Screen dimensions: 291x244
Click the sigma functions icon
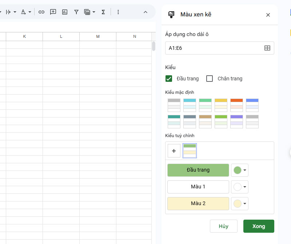pyautogui.click(x=103, y=12)
